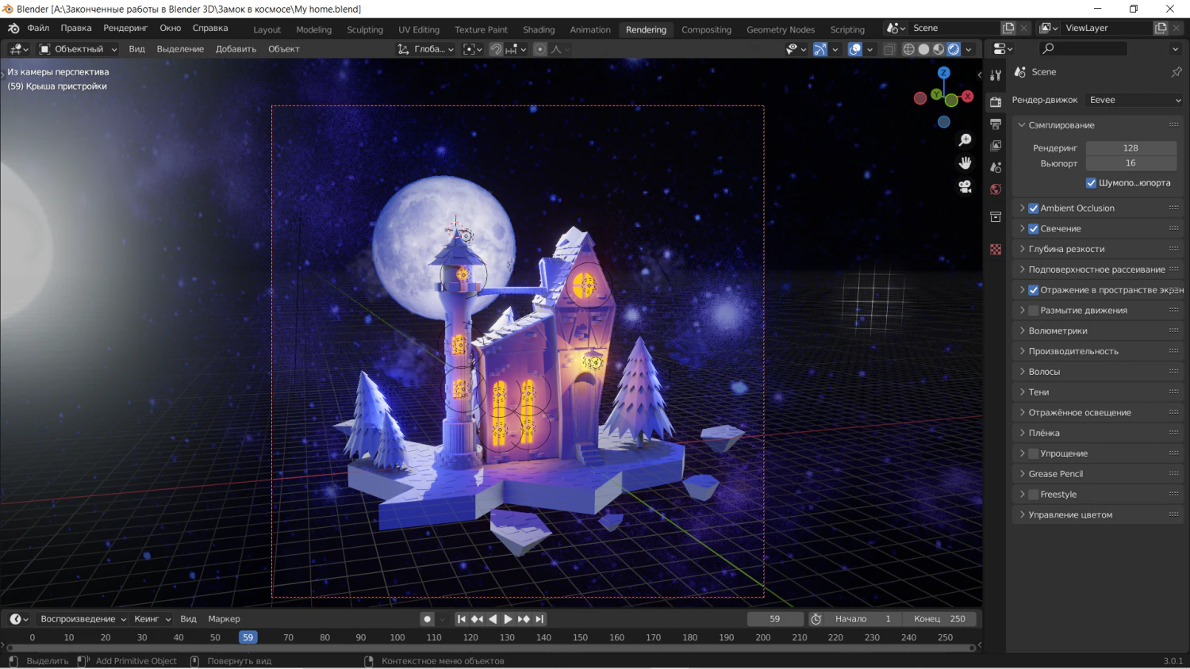This screenshot has width=1190, height=669.
Task: Open the World properties globe icon
Action: [x=996, y=189]
